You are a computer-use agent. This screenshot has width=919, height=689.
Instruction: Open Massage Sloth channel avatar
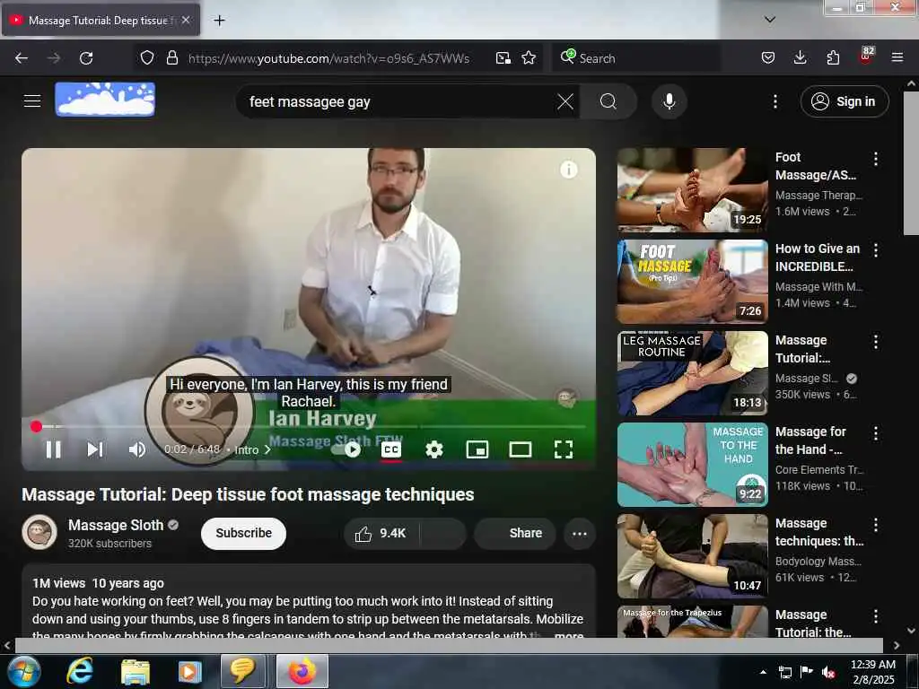pyautogui.click(x=39, y=532)
